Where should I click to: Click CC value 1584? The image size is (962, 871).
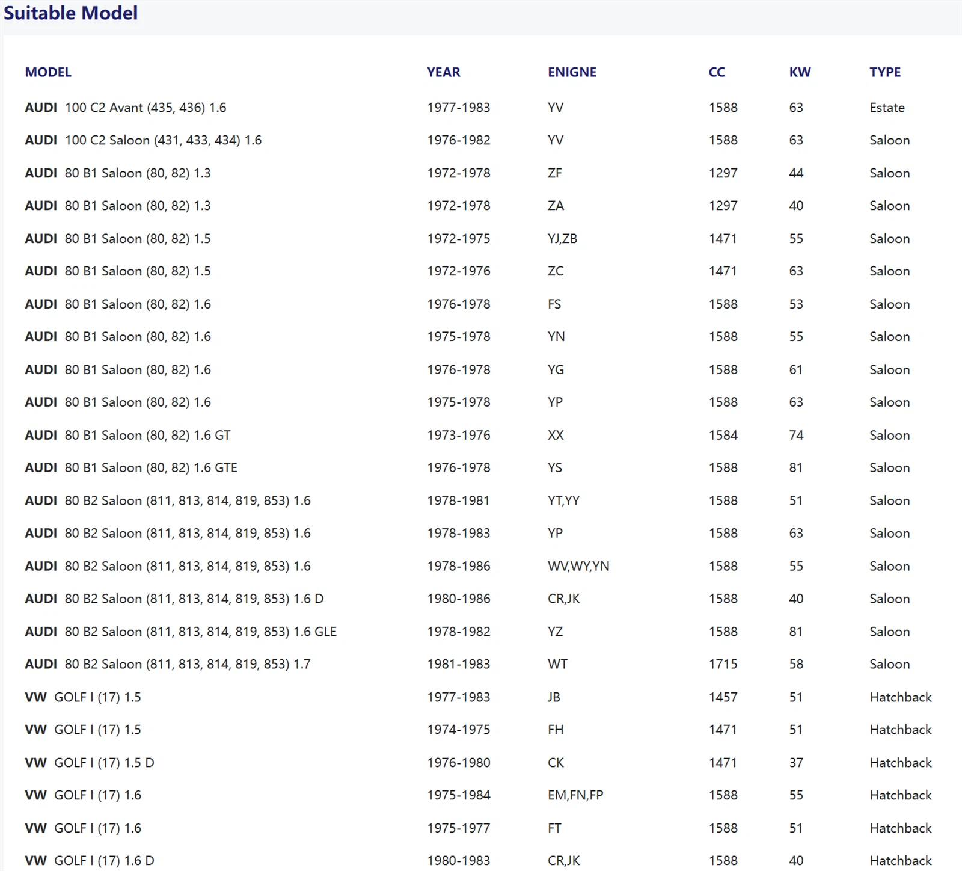coord(723,435)
